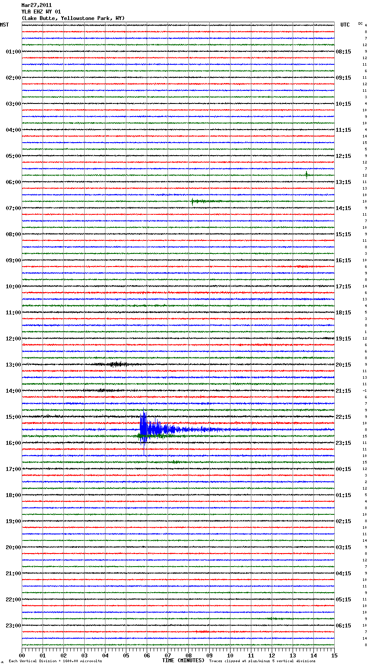The image size is (369, 667).
Task: Click the 15 minute tick label on axis
Action: [x=334, y=655]
